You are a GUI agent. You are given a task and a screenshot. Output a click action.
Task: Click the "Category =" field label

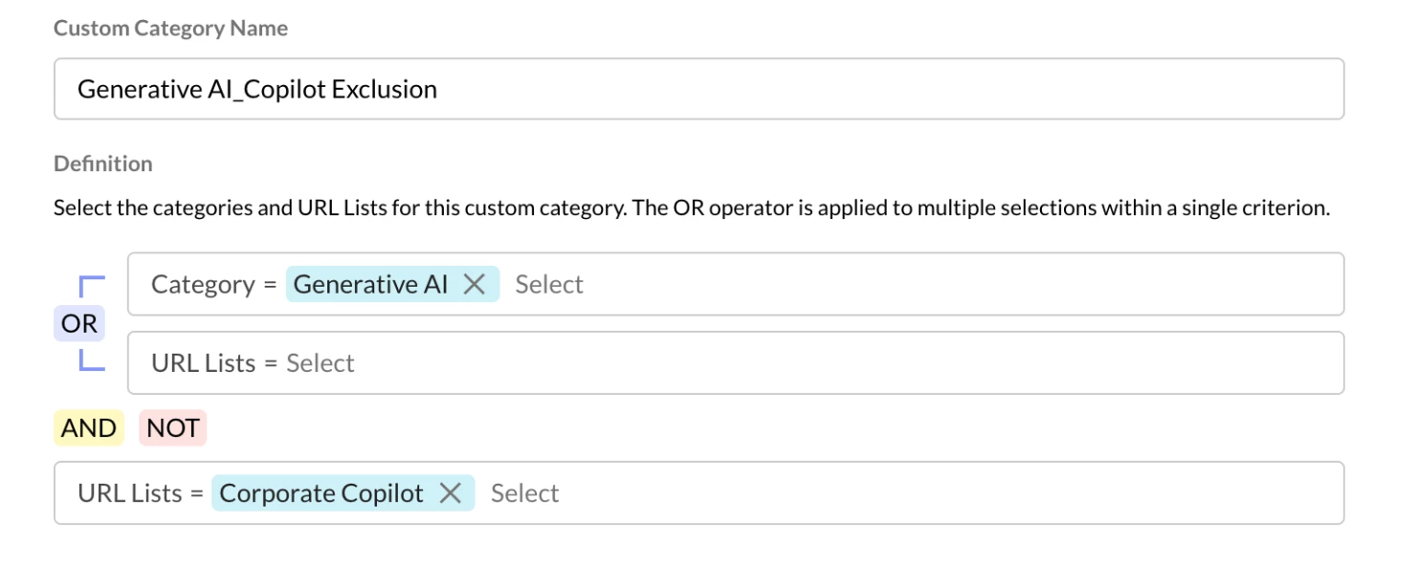point(213,284)
